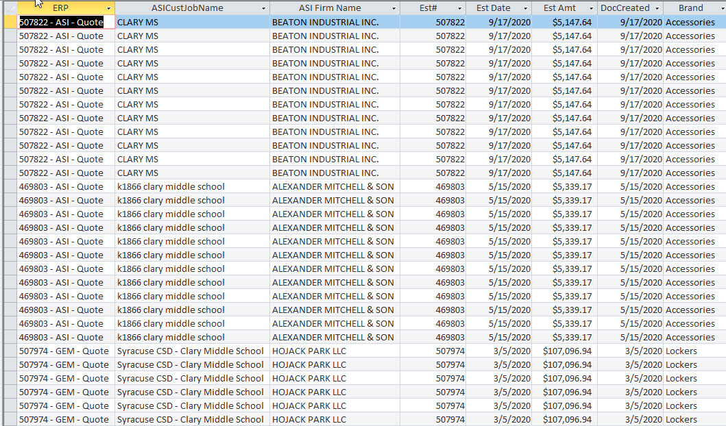Click the row selector of the highlighted current record
726x426 pixels.
click(x=10, y=22)
